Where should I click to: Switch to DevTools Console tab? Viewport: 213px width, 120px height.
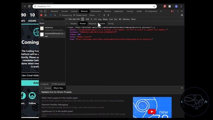coord(65,11)
